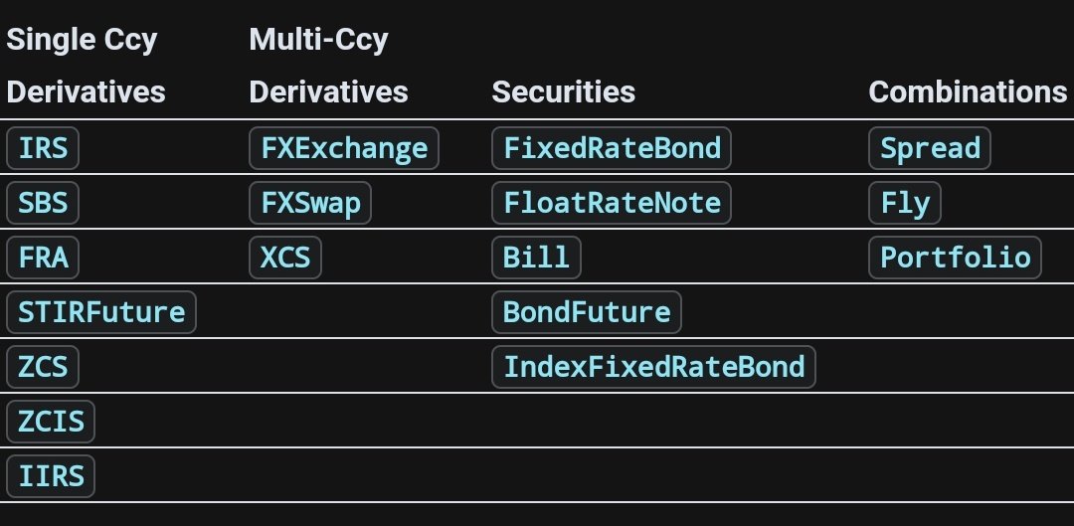The image size is (1074, 526).
Task: Open the Portfolio link
Action: tap(955, 258)
